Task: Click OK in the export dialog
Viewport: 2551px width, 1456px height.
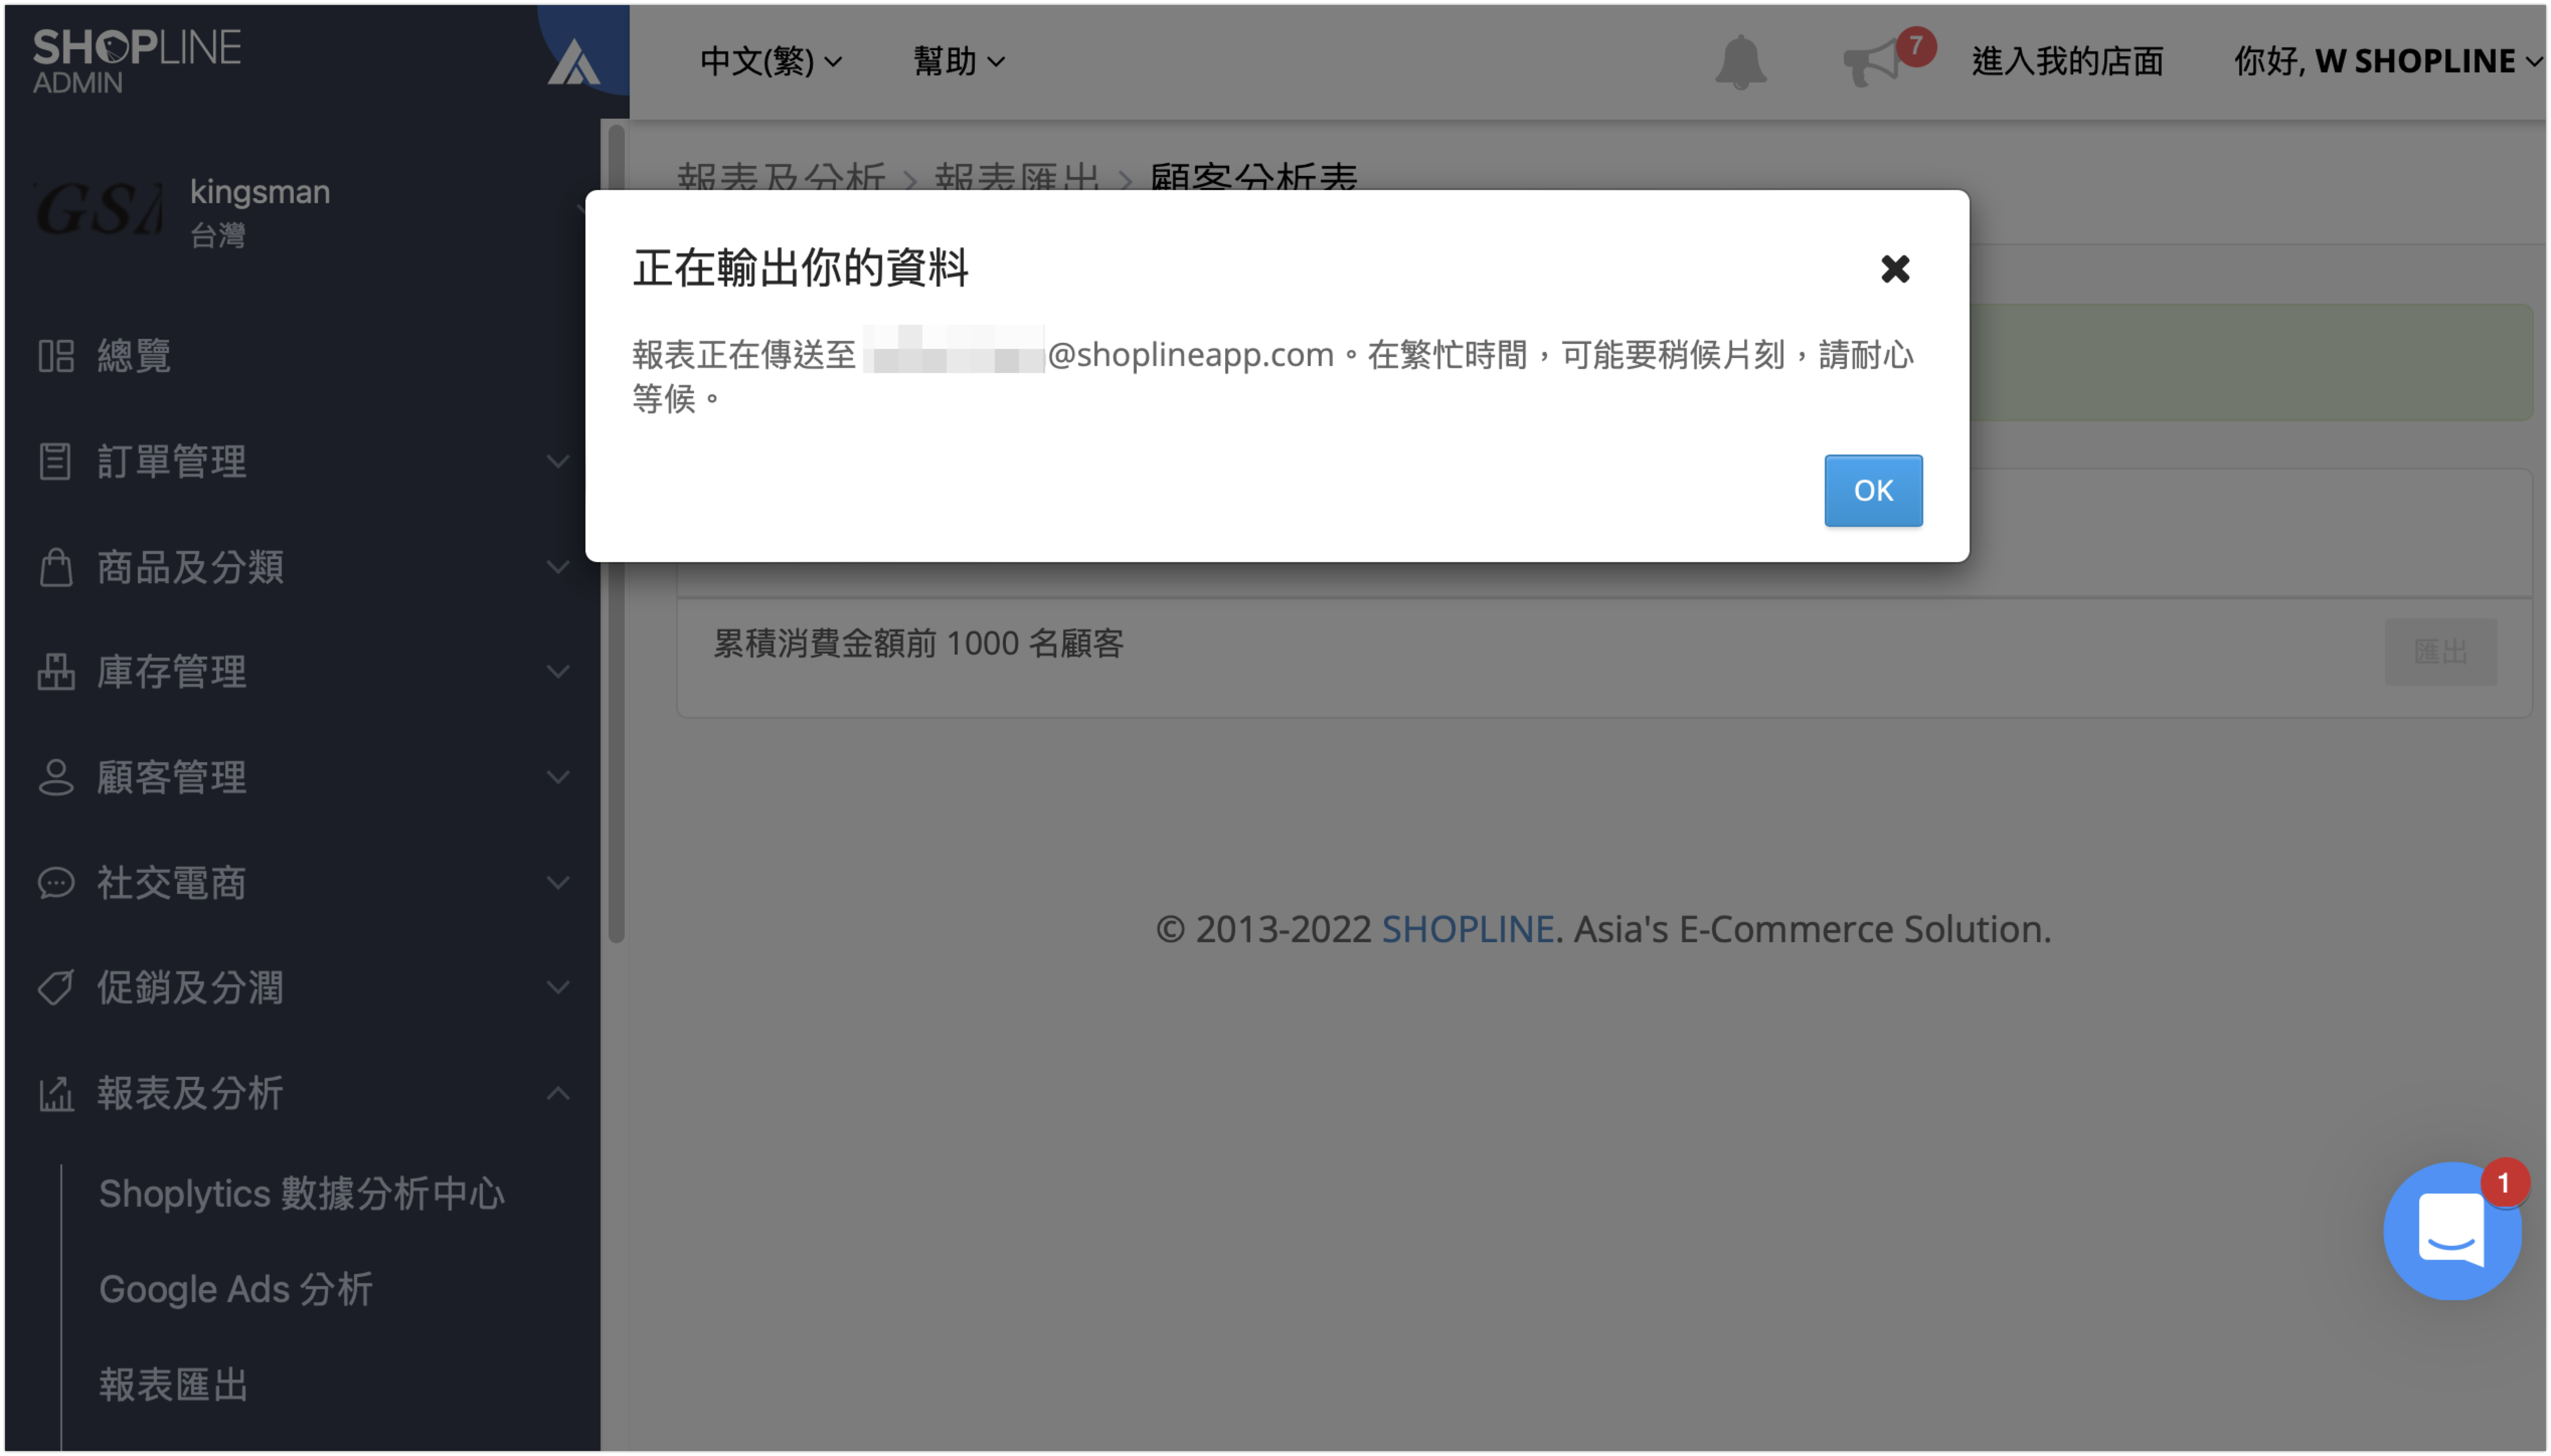Action: 1873,490
